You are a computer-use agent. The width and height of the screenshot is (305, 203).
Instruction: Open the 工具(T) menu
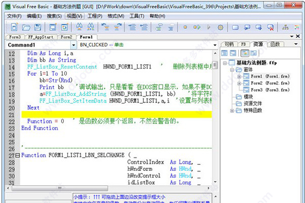click(x=137, y=16)
